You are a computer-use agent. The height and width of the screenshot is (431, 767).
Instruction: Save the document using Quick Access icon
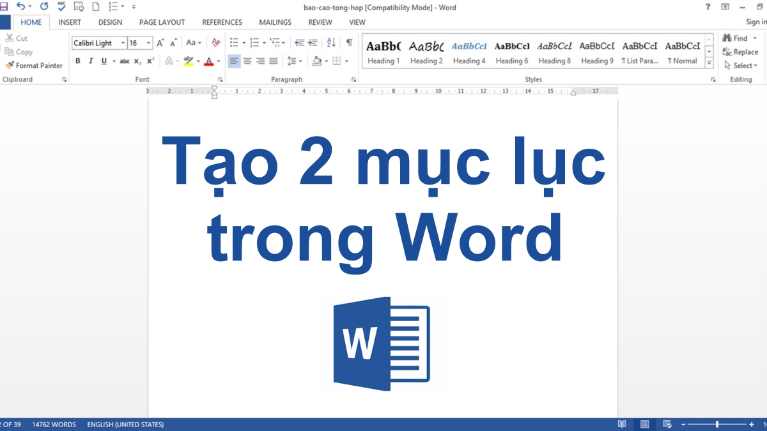coord(3,6)
